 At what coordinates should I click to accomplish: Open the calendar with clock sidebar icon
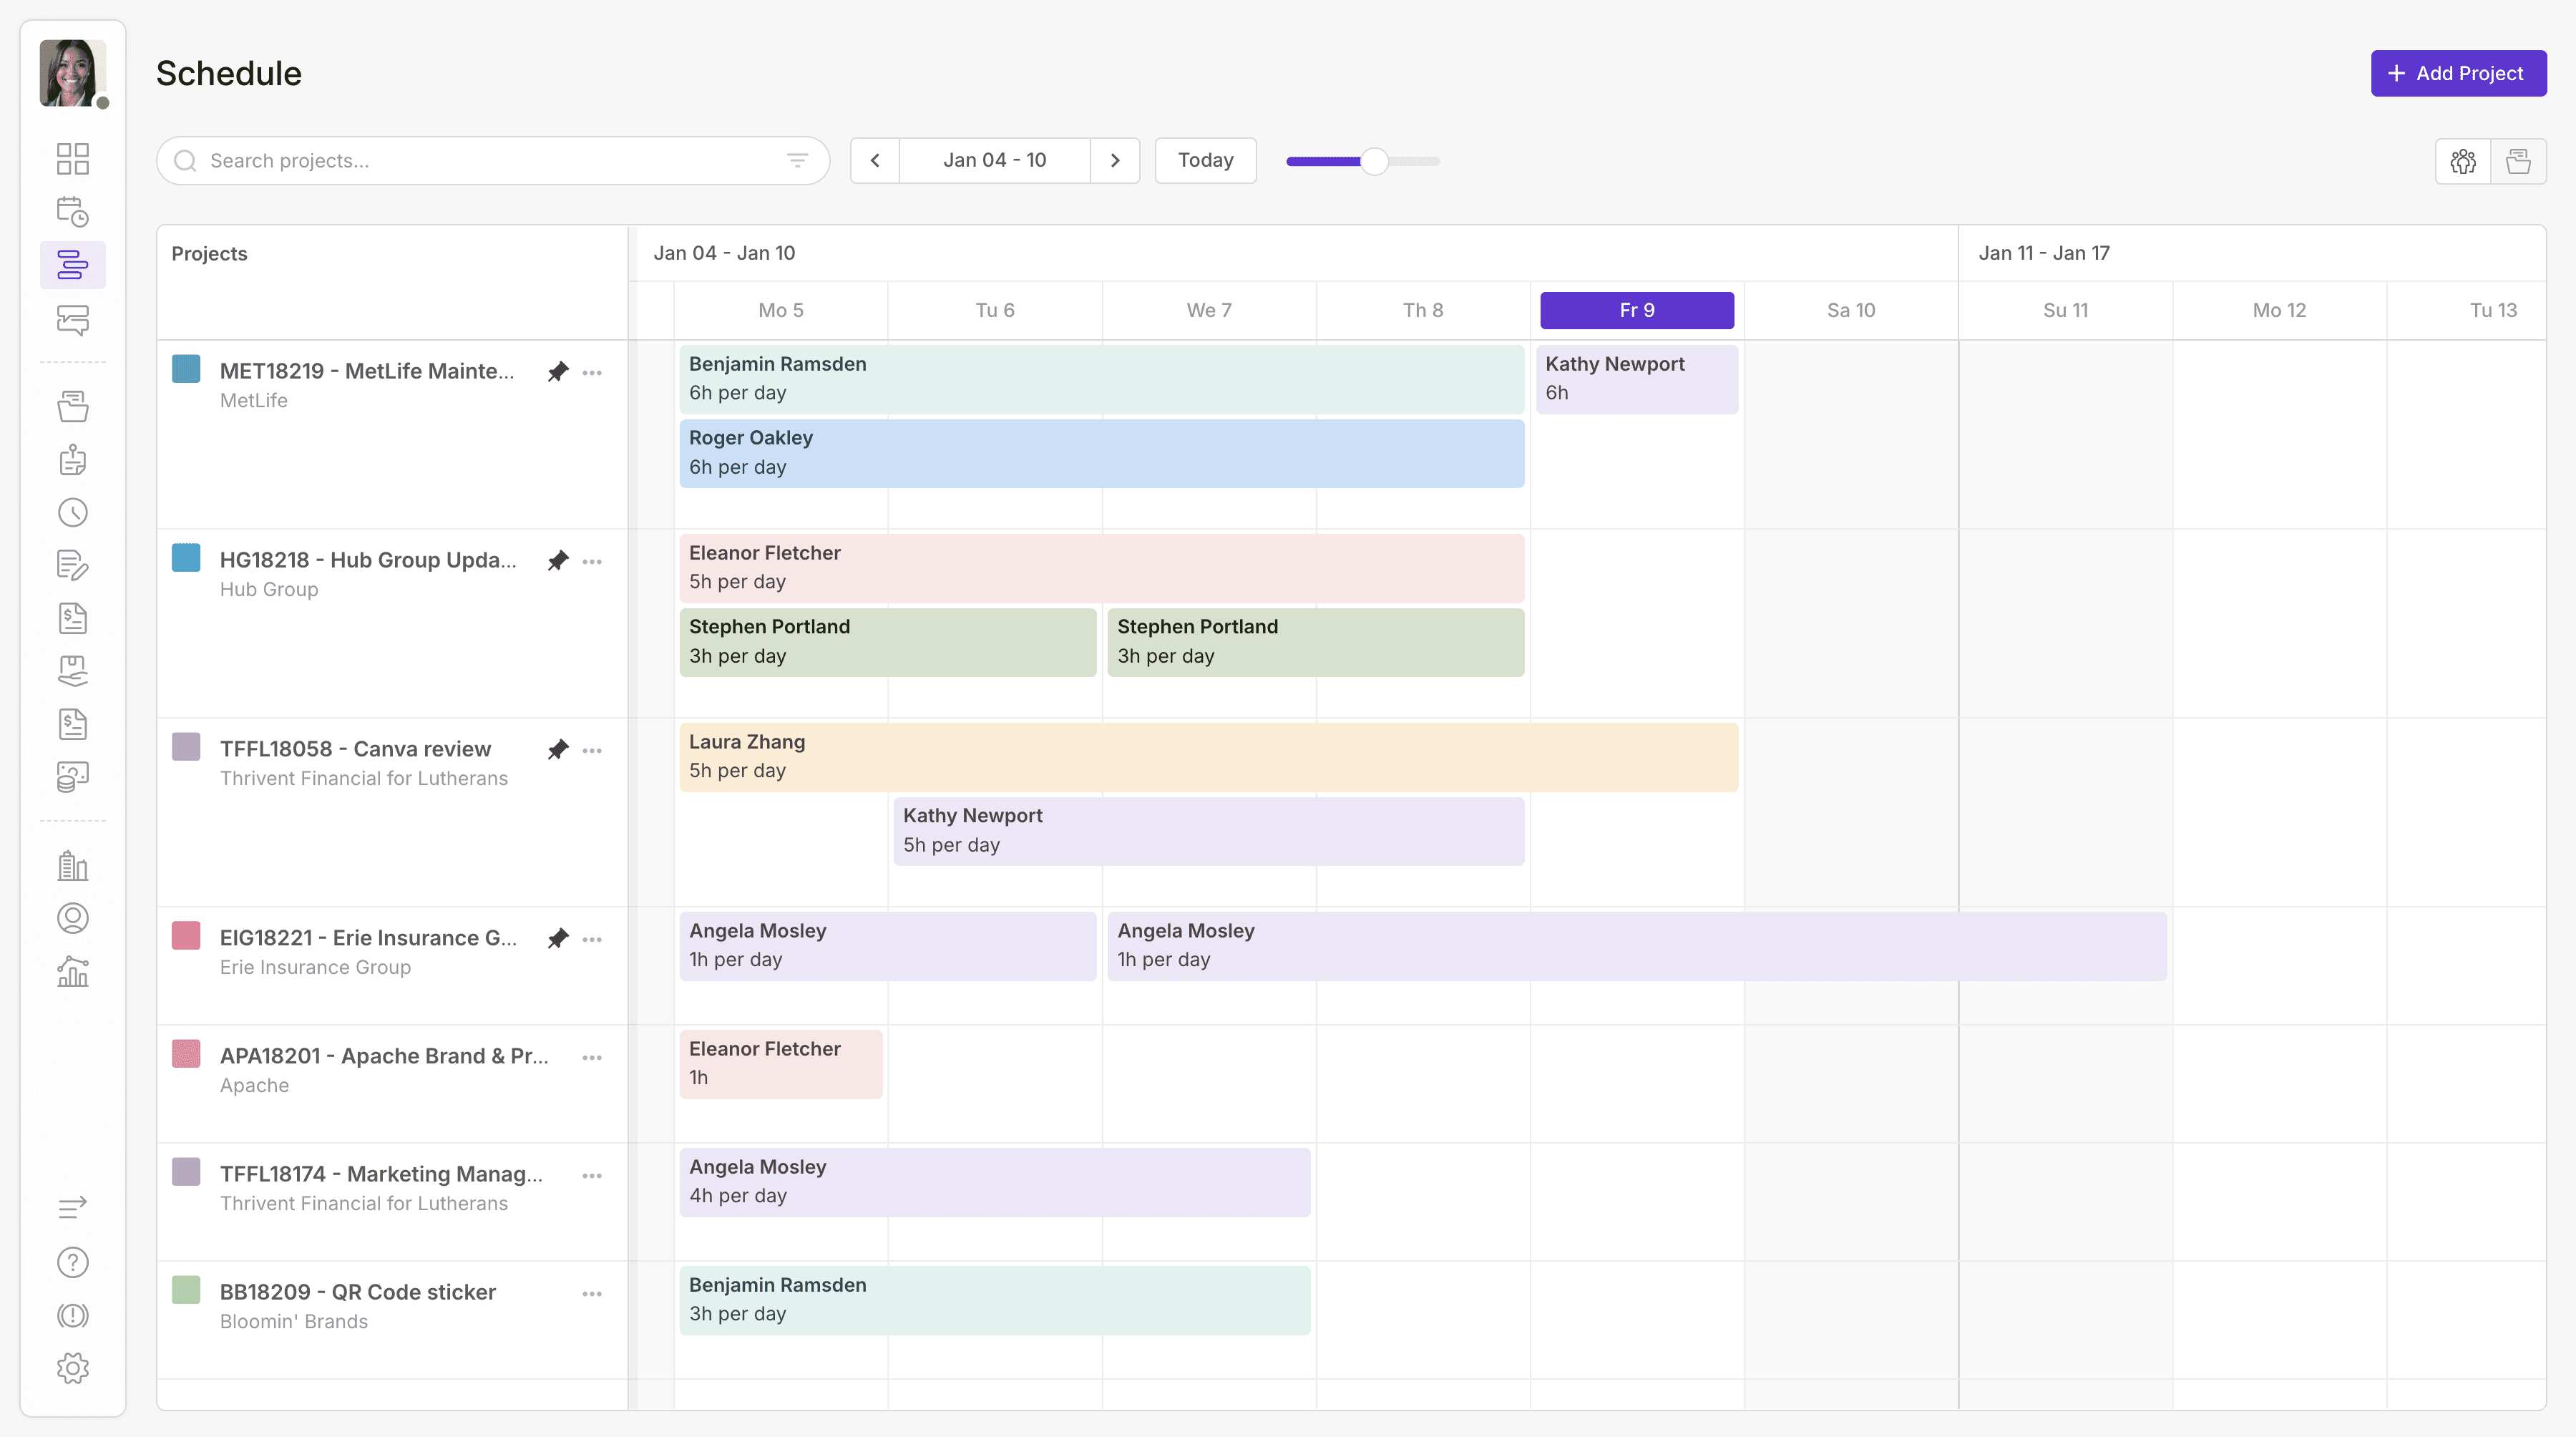(72, 212)
